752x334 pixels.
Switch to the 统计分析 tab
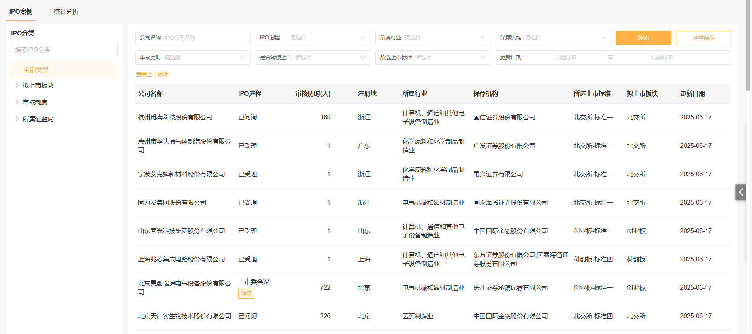[66, 12]
